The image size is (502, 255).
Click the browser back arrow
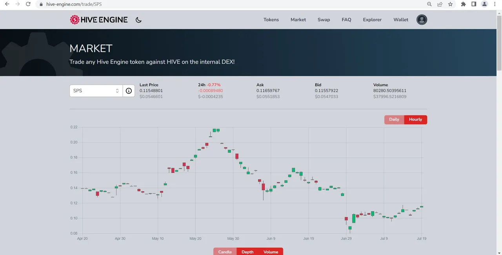pos(7,4)
